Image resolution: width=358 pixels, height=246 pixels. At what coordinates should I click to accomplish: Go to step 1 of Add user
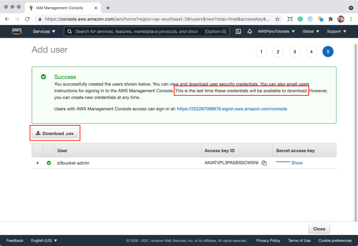261,52
